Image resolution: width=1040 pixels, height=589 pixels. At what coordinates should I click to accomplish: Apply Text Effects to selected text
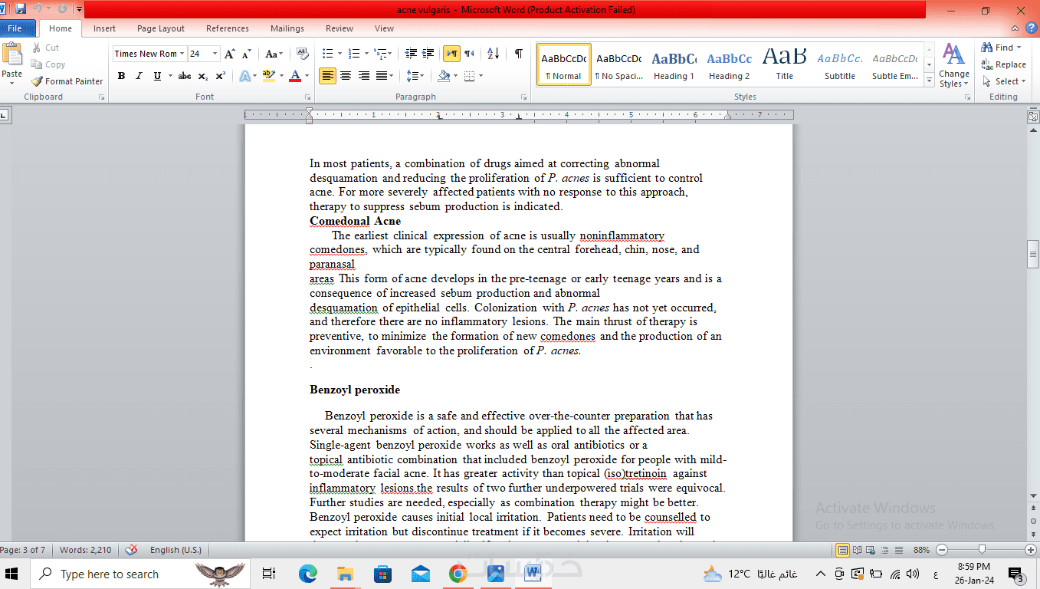tap(244, 76)
